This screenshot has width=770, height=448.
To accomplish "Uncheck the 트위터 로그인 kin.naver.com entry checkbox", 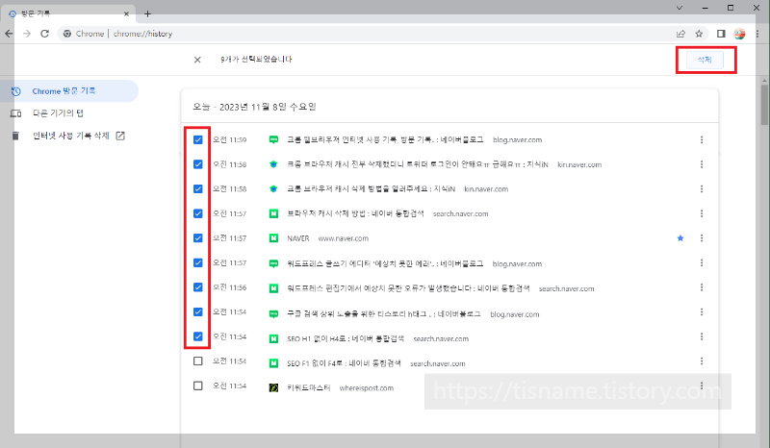I will point(198,164).
